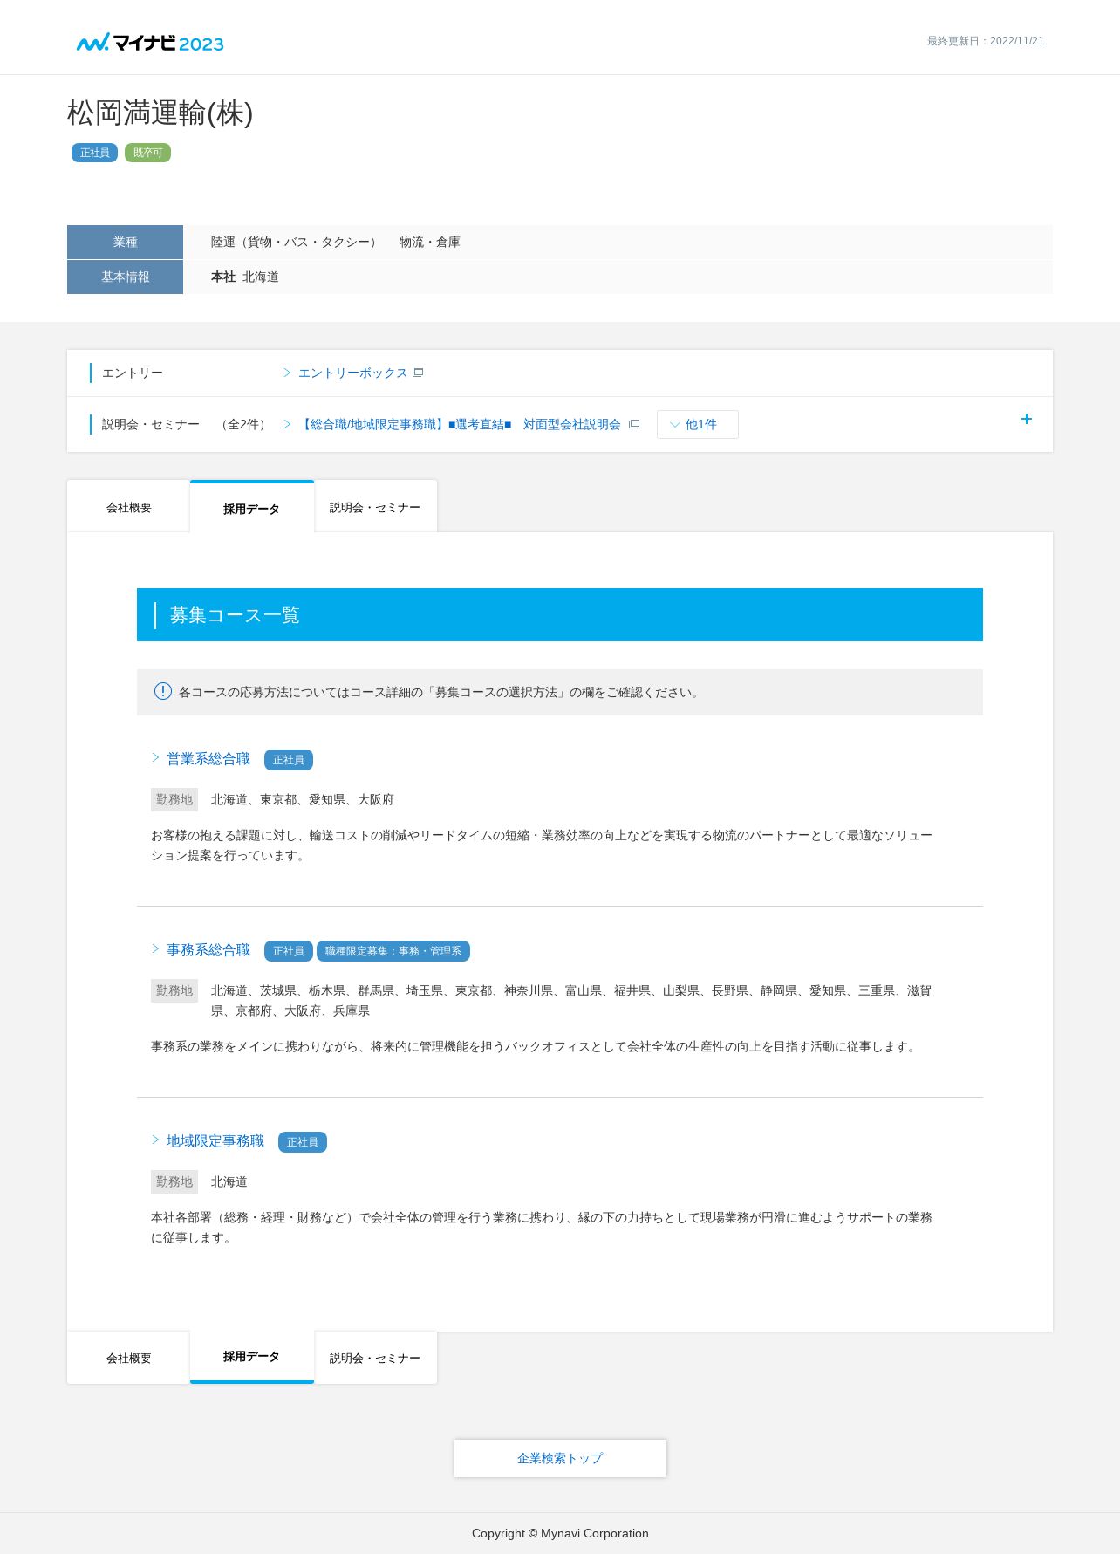Viewport: 1120px width, 1554px height.
Task: Click 正社員 badge beside 地域限定事務職
Action: click(302, 1141)
